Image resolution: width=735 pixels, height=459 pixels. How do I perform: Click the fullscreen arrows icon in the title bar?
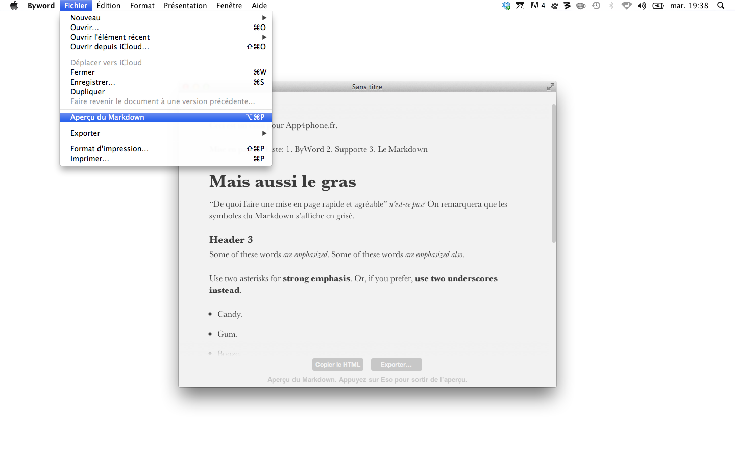550,87
